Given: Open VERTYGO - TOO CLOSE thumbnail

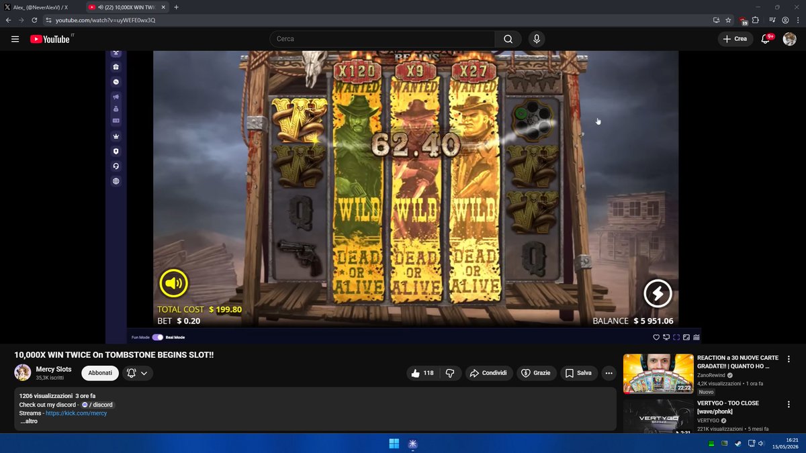Looking at the screenshot, I should pyautogui.click(x=658, y=416).
